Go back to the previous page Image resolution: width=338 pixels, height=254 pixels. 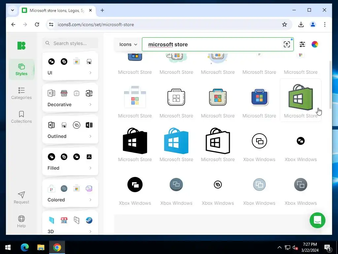[13, 24]
